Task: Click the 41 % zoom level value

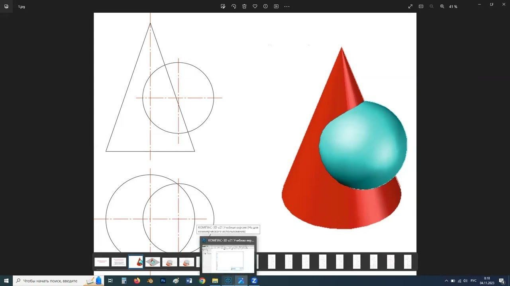Action: (x=453, y=7)
